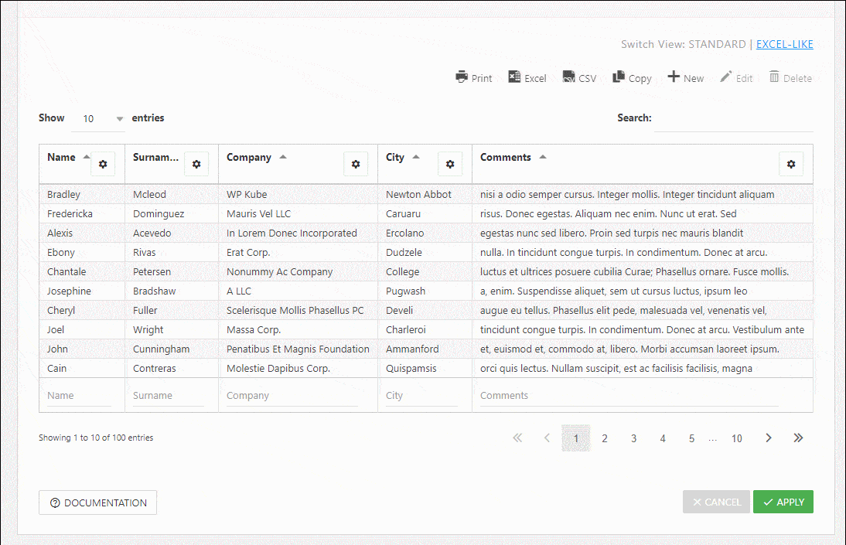Sort by City column arrow
This screenshot has height=545, width=846.
416,157
